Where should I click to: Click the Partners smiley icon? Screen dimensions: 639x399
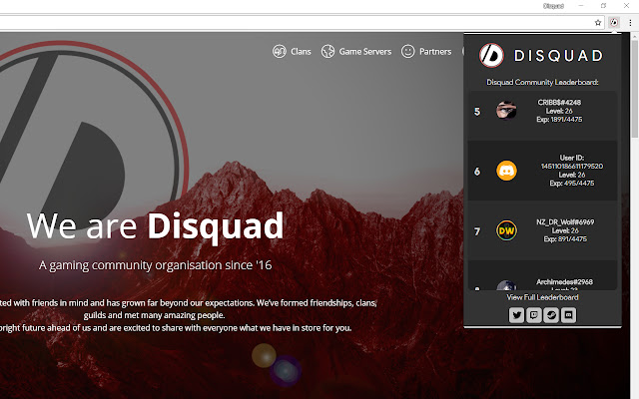[x=408, y=51]
